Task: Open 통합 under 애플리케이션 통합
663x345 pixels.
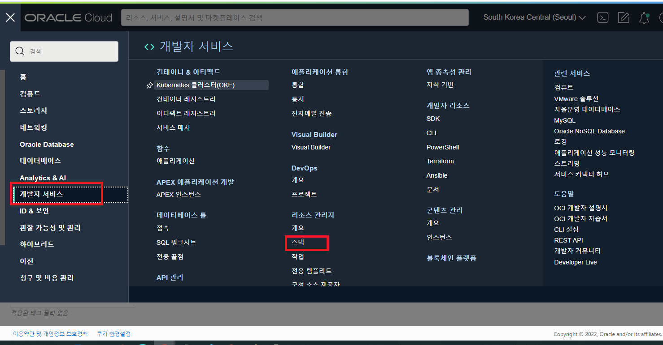Action: coord(298,85)
